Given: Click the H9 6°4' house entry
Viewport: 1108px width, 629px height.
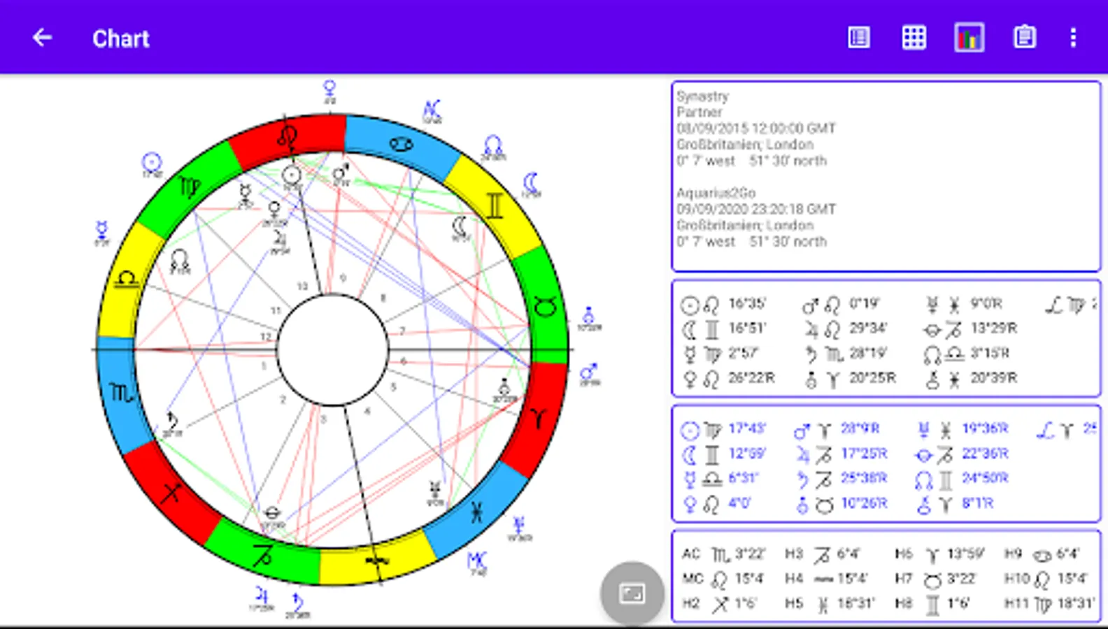Looking at the screenshot, I should (1042, 554).
